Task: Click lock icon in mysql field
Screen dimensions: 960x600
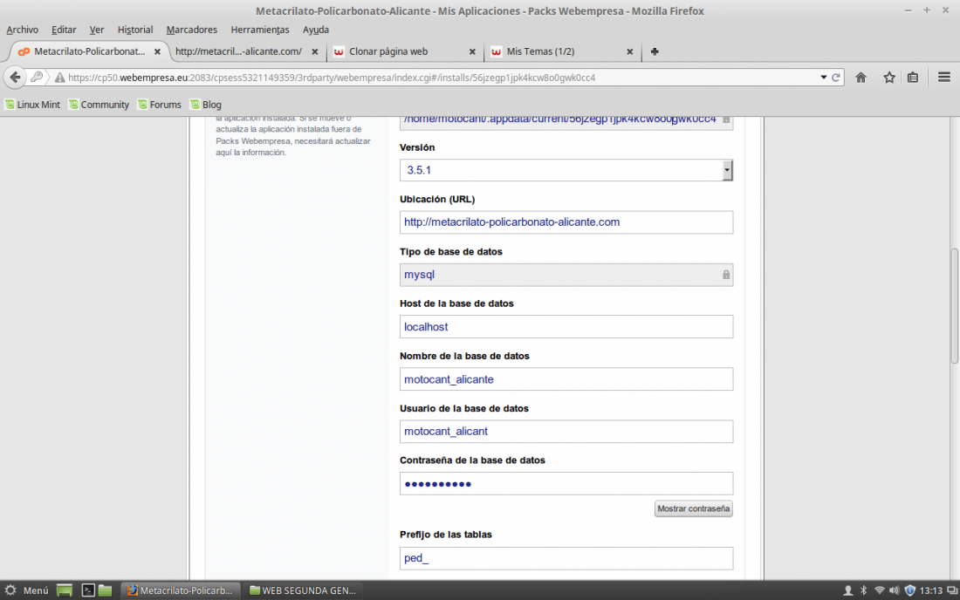Action: coord(726,275)
